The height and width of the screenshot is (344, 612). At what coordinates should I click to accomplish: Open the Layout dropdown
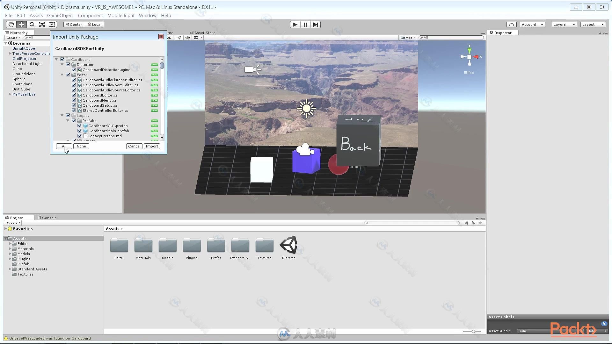click(x=593, y=25)
